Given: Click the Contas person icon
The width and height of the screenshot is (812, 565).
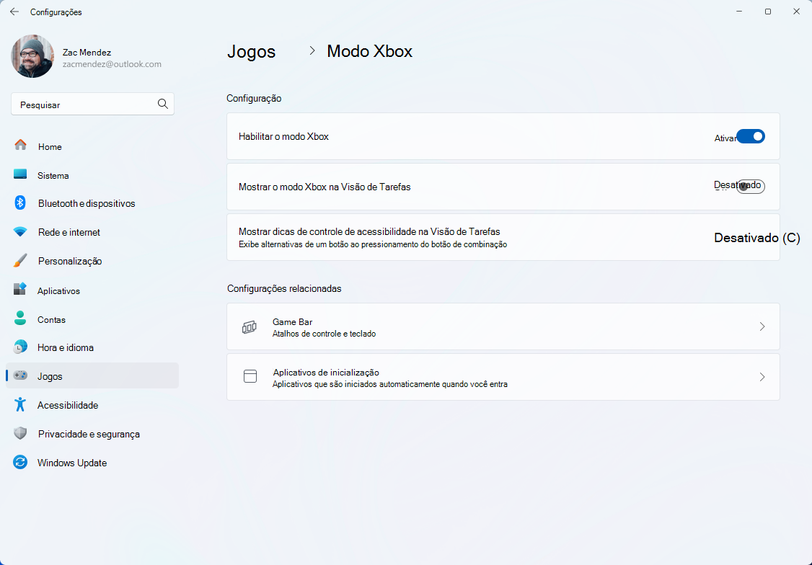Looking at the screenshot, I should (20, 318).
